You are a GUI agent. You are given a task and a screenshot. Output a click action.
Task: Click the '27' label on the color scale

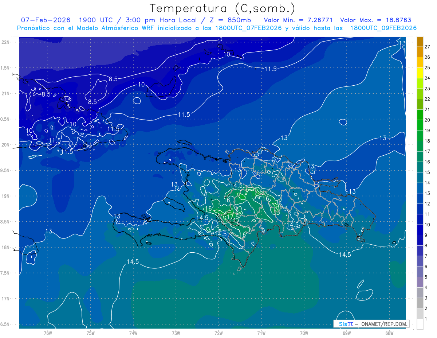[x=428, y=47]
